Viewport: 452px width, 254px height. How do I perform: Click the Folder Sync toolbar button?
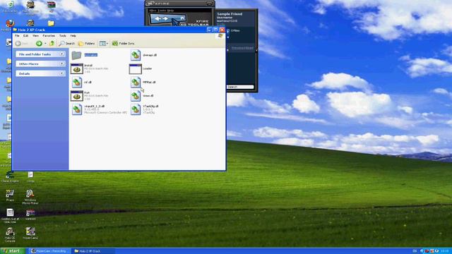(x=124, y=44)
